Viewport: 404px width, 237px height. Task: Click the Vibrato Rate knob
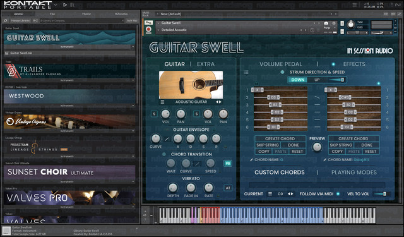click(209, 188)
